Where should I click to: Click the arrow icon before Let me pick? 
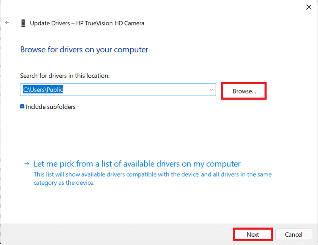coord(27,164)
